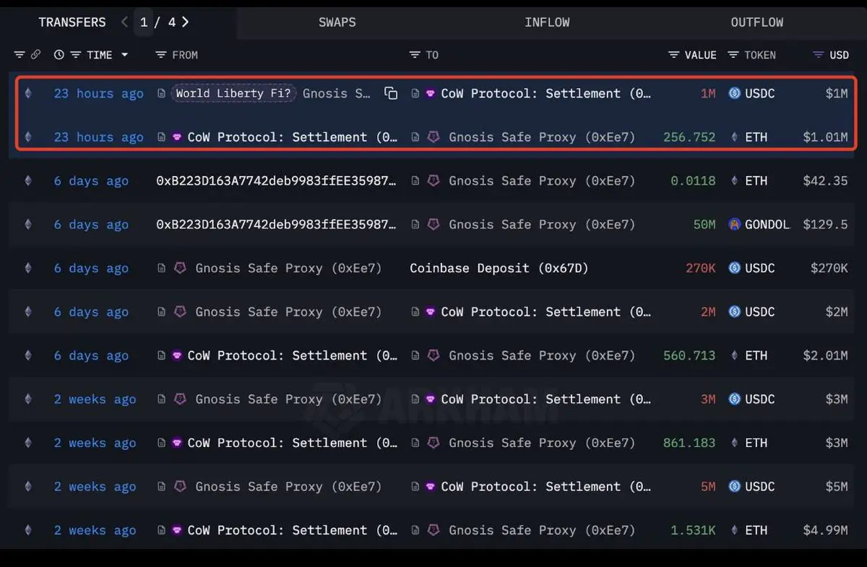
Task: Click the ETH token icon on the $4.99M row
Action: pos(735,530)
